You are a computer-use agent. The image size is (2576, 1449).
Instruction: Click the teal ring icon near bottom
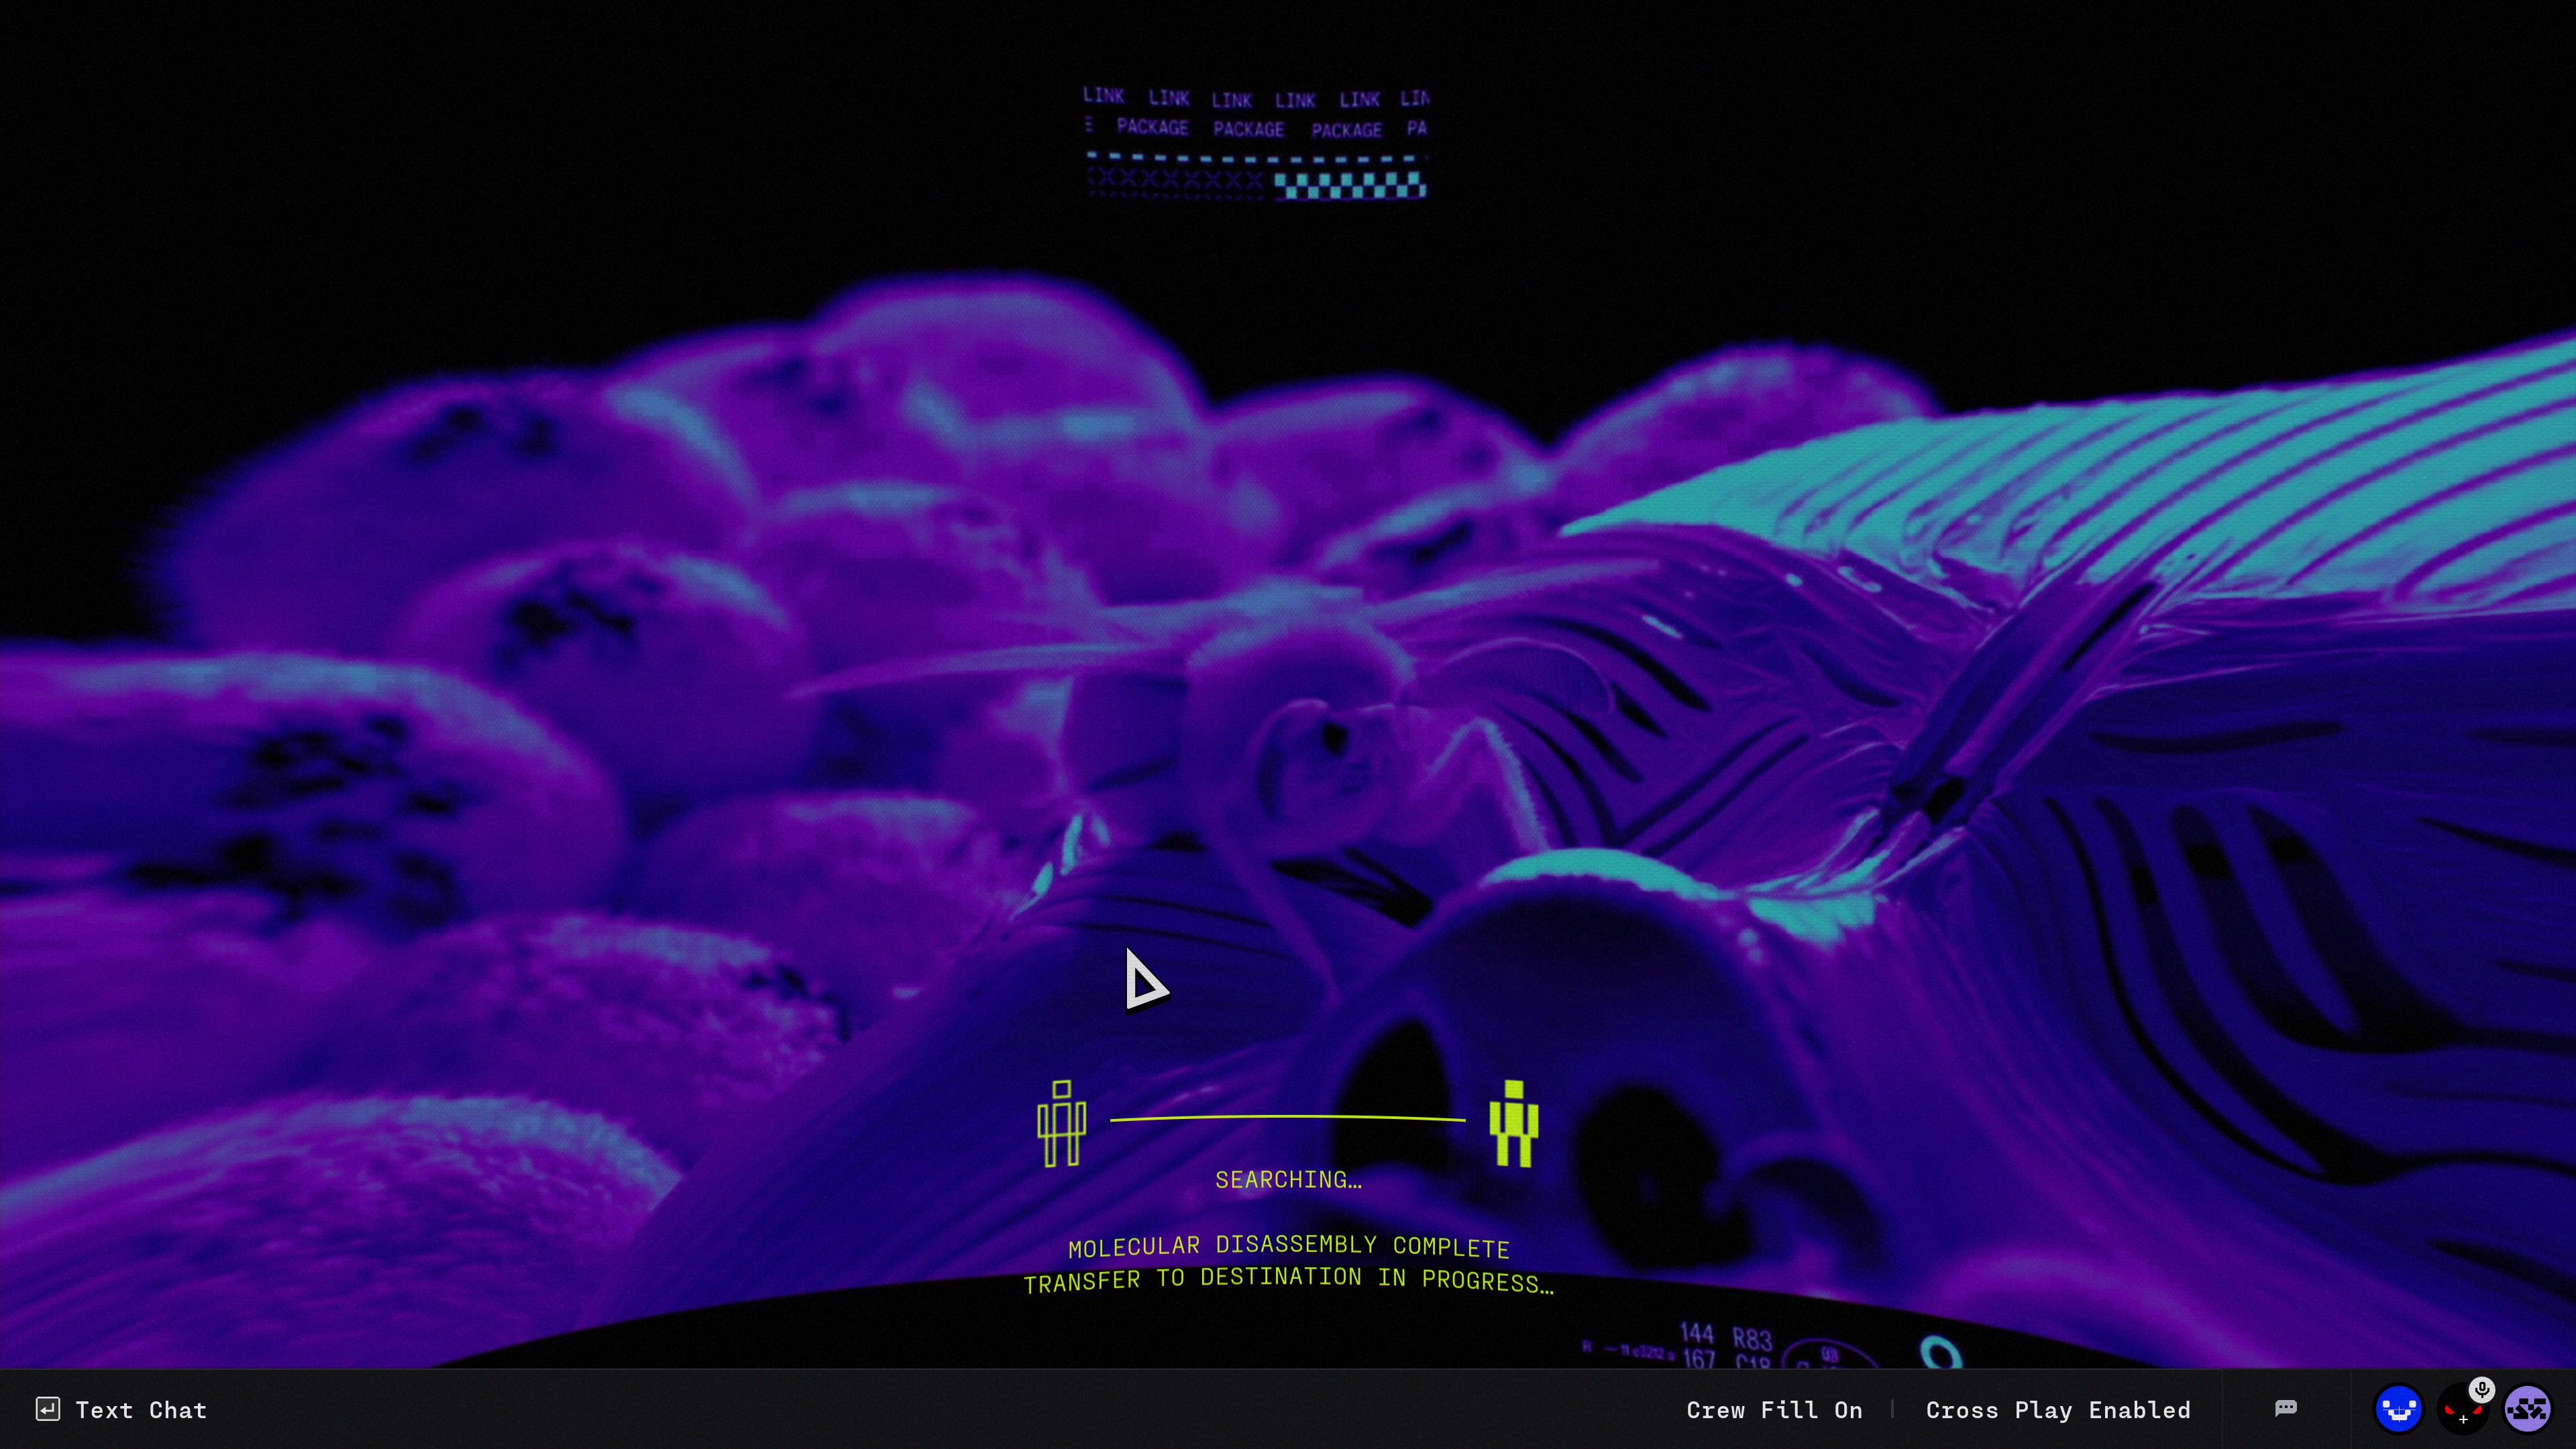1940,1353
